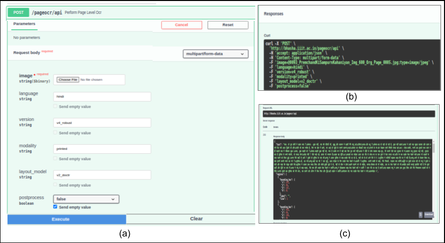The image size is (445, 243).
Task: Open the postprocess boolean dropdown
Action: tap(86, 199)
